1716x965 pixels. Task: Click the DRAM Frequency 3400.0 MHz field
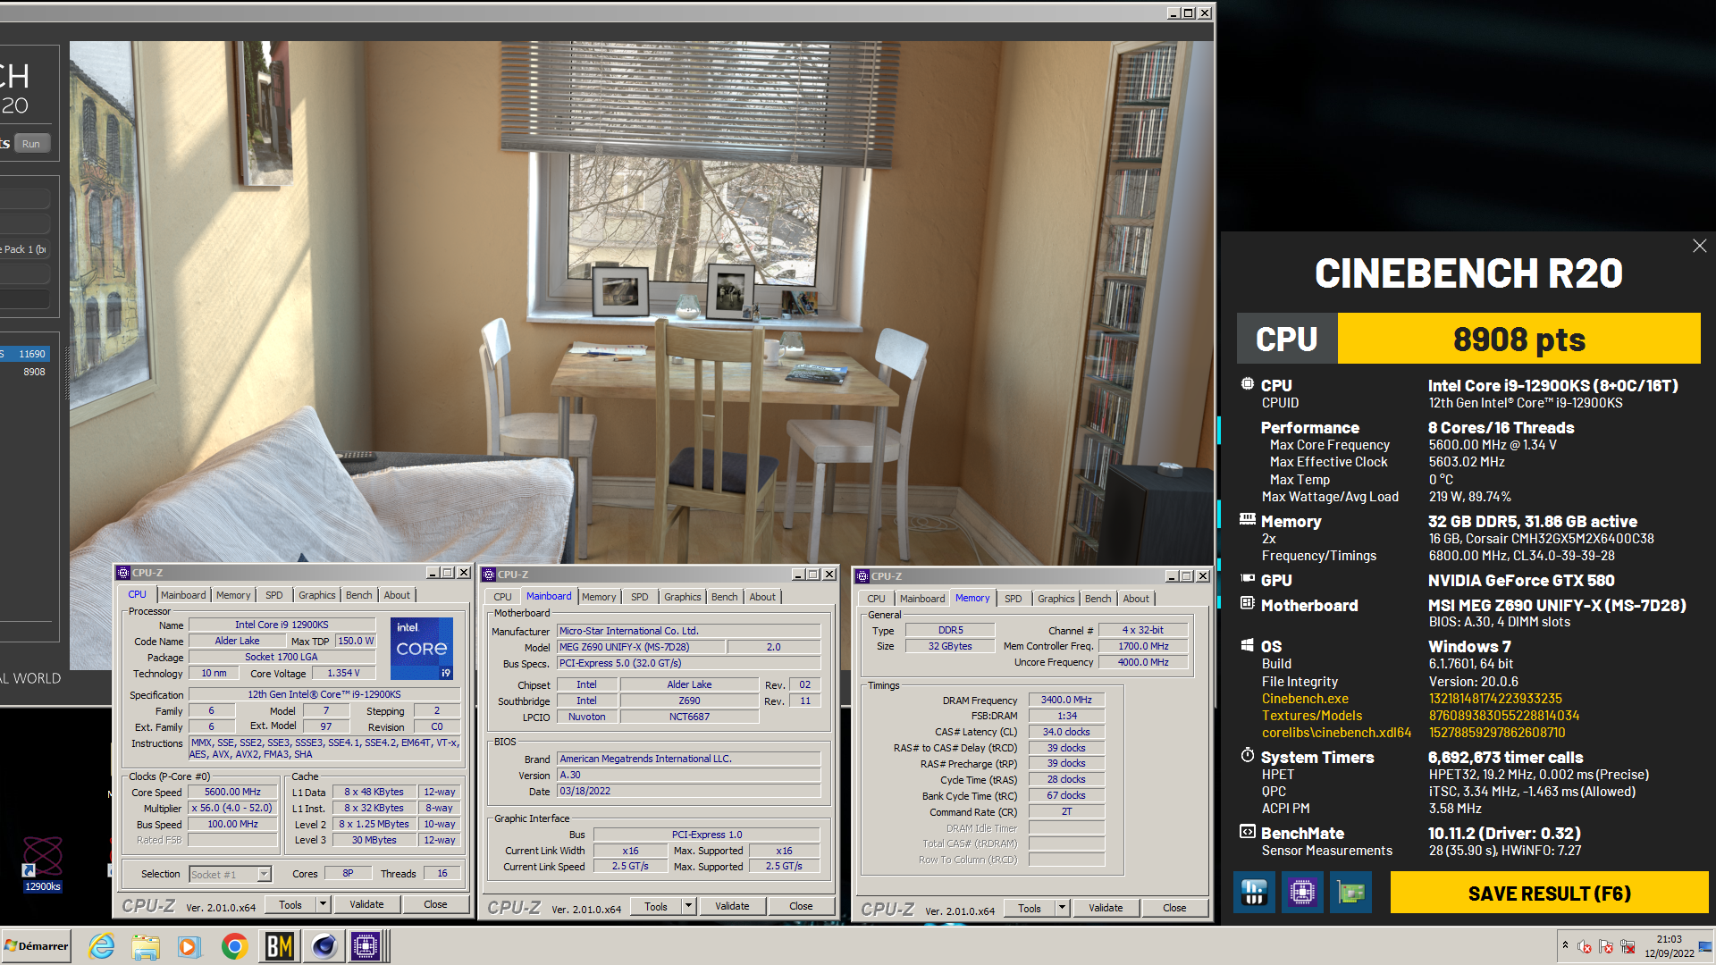pyautogui.click(x=1066, y=700)
